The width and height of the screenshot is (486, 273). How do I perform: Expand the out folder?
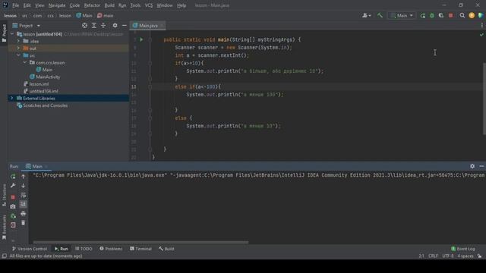click(x=18, y=49)
